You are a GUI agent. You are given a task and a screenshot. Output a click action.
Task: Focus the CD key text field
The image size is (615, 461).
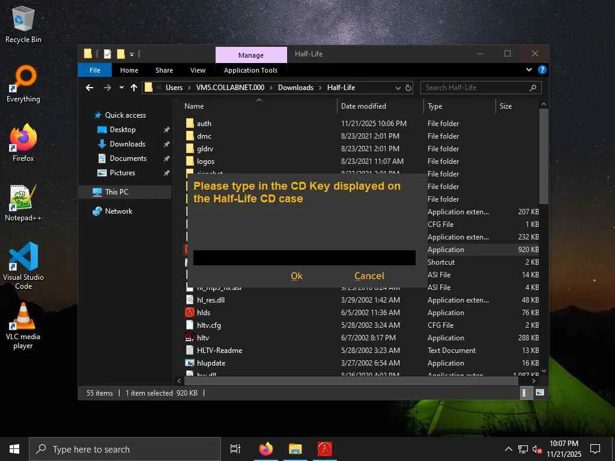click(304, 258)
